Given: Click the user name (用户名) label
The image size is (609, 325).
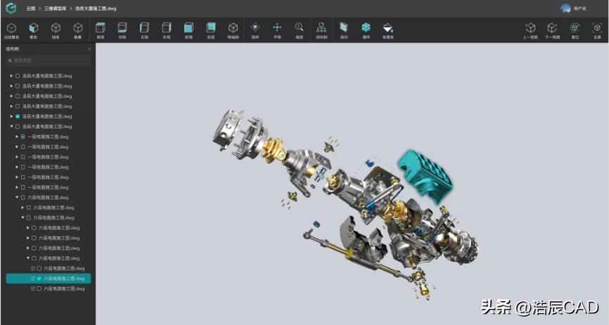Looking at the screenshot, I should (x=580, y=8).
